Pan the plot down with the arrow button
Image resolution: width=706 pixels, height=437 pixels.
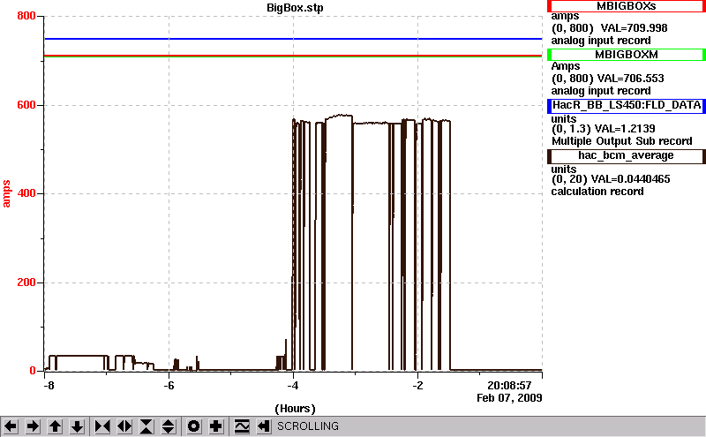pyautogui.click(x=77, y=426)
